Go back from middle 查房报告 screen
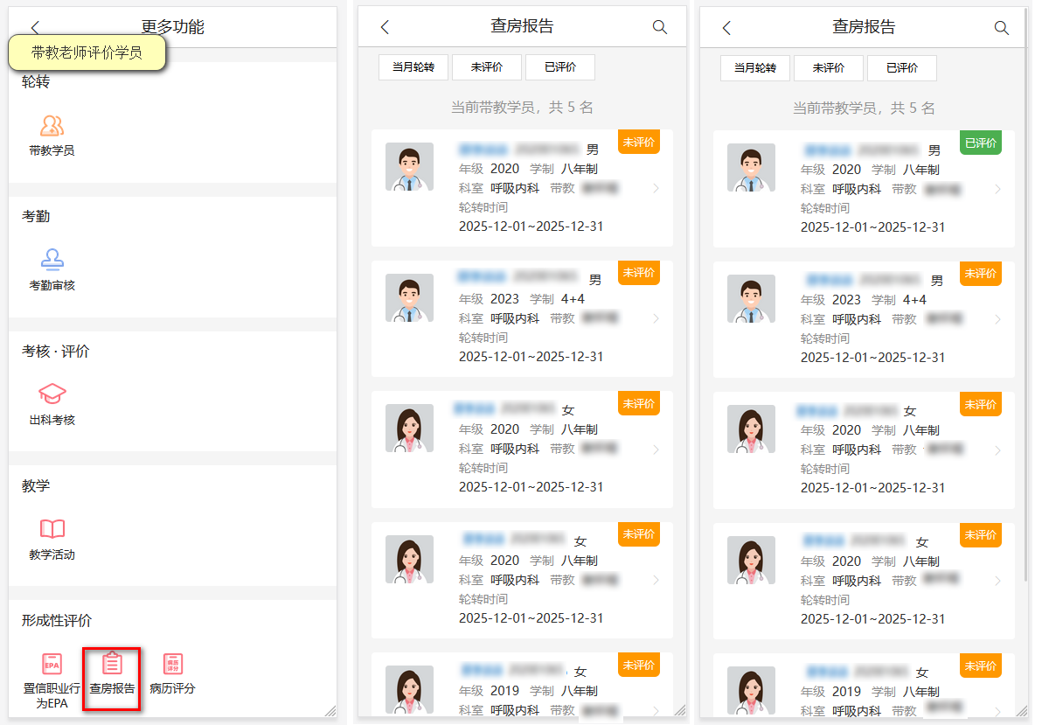 point(385,26)
